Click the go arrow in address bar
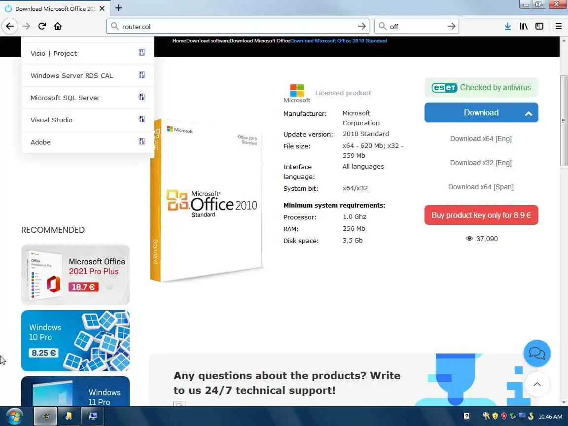The width and height of the screenshot is (568, 426). coord(361,26)
